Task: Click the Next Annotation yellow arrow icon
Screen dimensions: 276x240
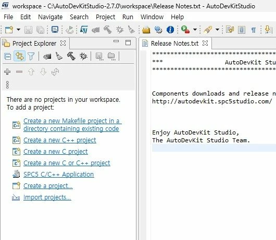Action: pos(269,30)
